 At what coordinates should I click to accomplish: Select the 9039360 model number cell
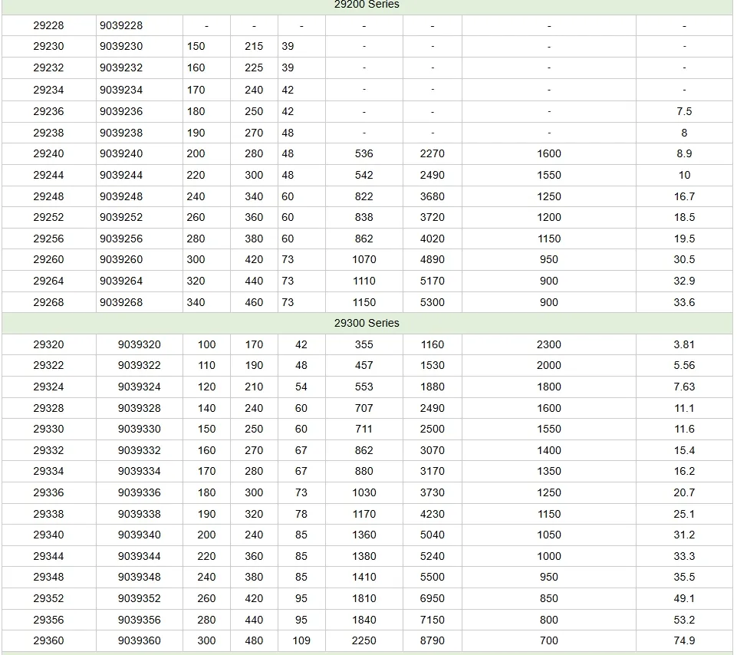pos(139,640)
